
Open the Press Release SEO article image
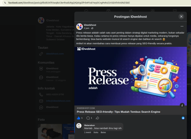(131, 76)
